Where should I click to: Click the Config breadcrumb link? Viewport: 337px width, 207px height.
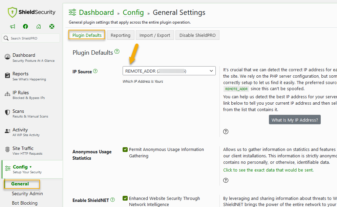click(133, 12)
